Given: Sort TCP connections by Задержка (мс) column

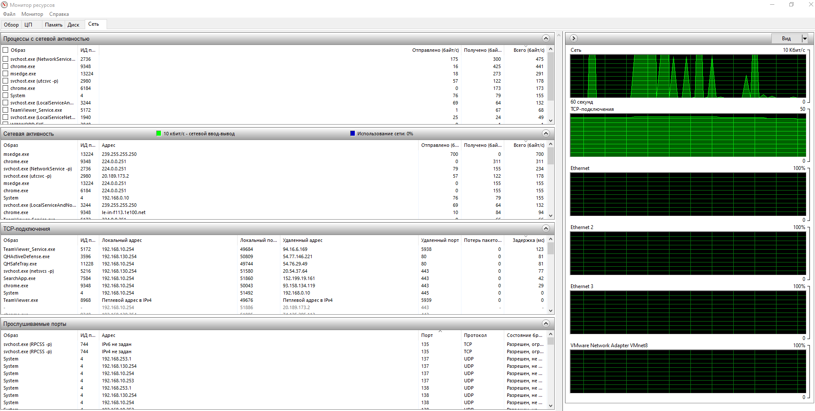Looking at the screenshot, I should (x=528, y=240).
